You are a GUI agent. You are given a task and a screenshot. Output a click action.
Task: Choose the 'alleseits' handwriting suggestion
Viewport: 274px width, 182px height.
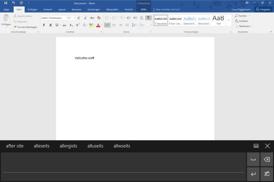pos(42,146)
